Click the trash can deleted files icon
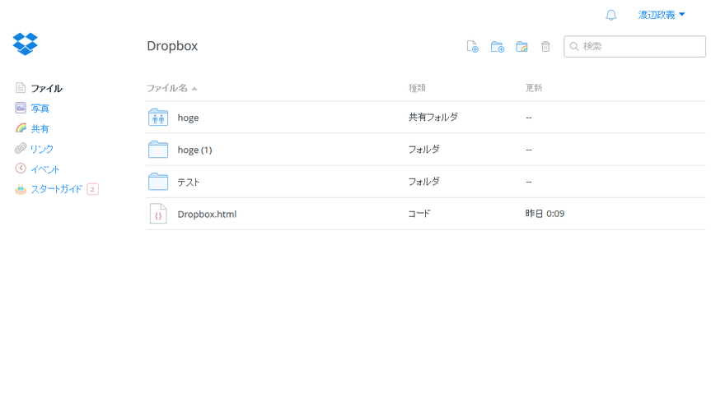Screen dimensions: 711x416 (545, 46)
